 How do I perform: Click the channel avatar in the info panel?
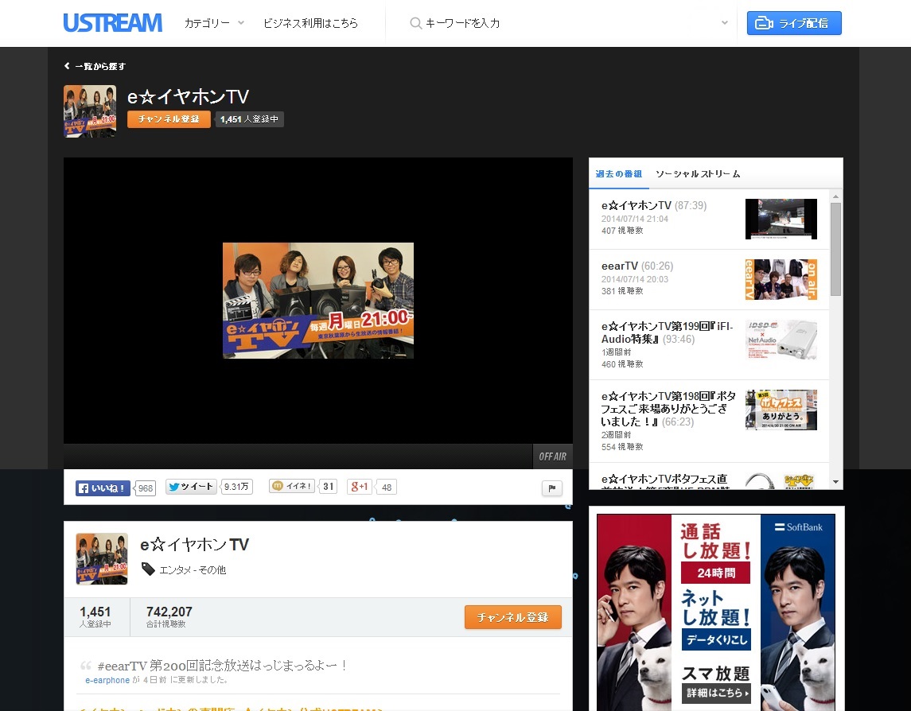pos(102,558)
